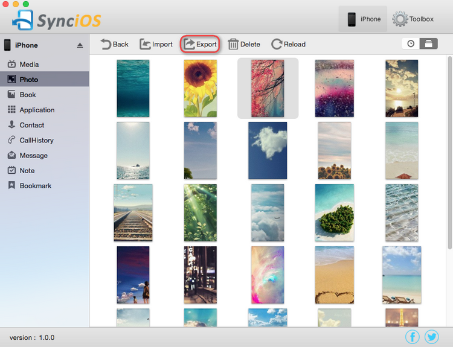
Task: Click the version 1.0.0 label
Action: click(32, 337)
